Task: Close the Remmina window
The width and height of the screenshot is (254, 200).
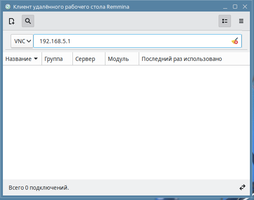Action: coord(245,7)
